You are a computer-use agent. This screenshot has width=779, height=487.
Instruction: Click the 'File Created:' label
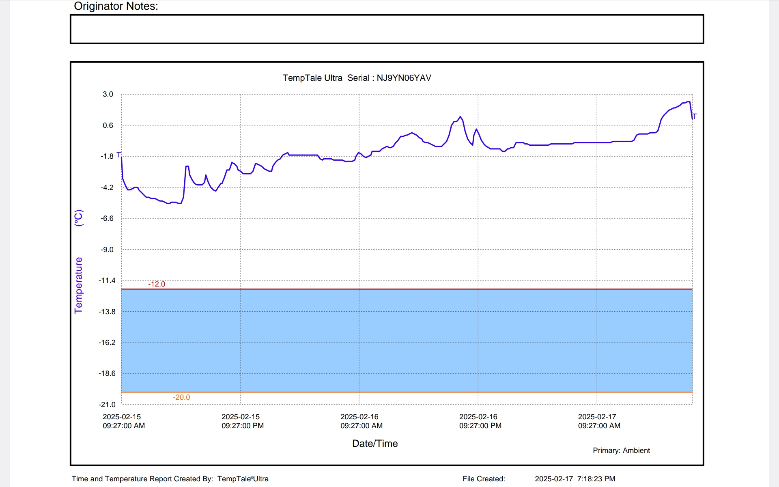tap(484, 479)
